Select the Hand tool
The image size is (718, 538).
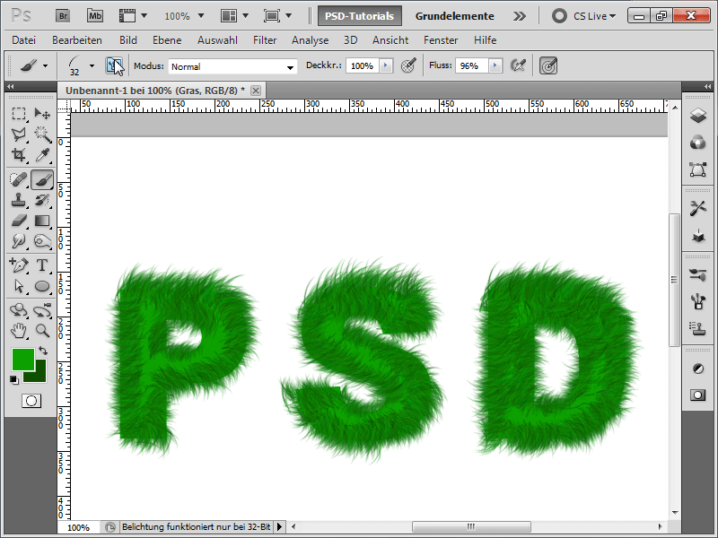tap(19, 330)
